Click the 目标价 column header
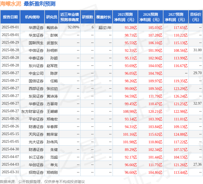203x184 pixels. (x=196, y=17)
